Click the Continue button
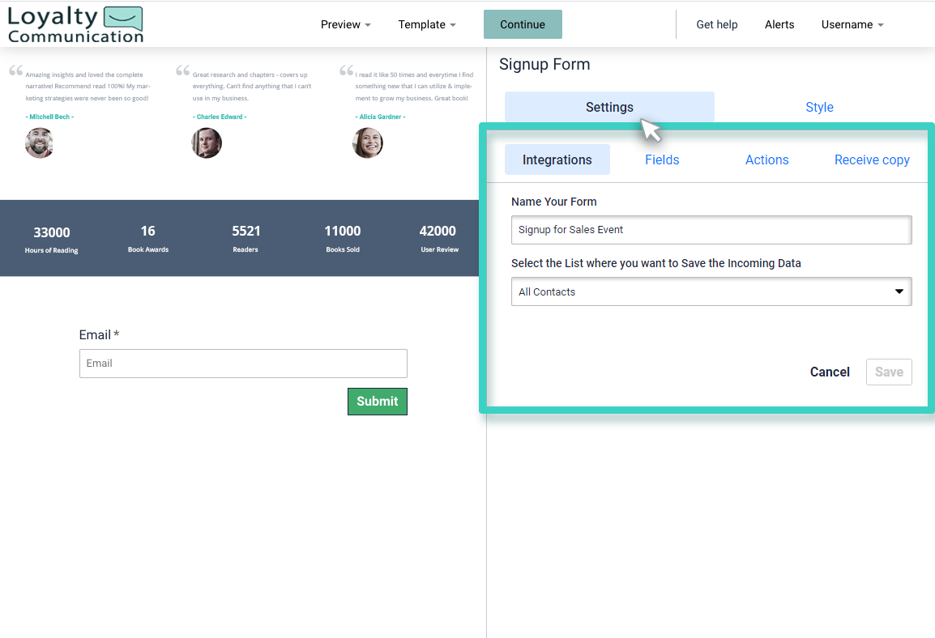 (522, 24)
